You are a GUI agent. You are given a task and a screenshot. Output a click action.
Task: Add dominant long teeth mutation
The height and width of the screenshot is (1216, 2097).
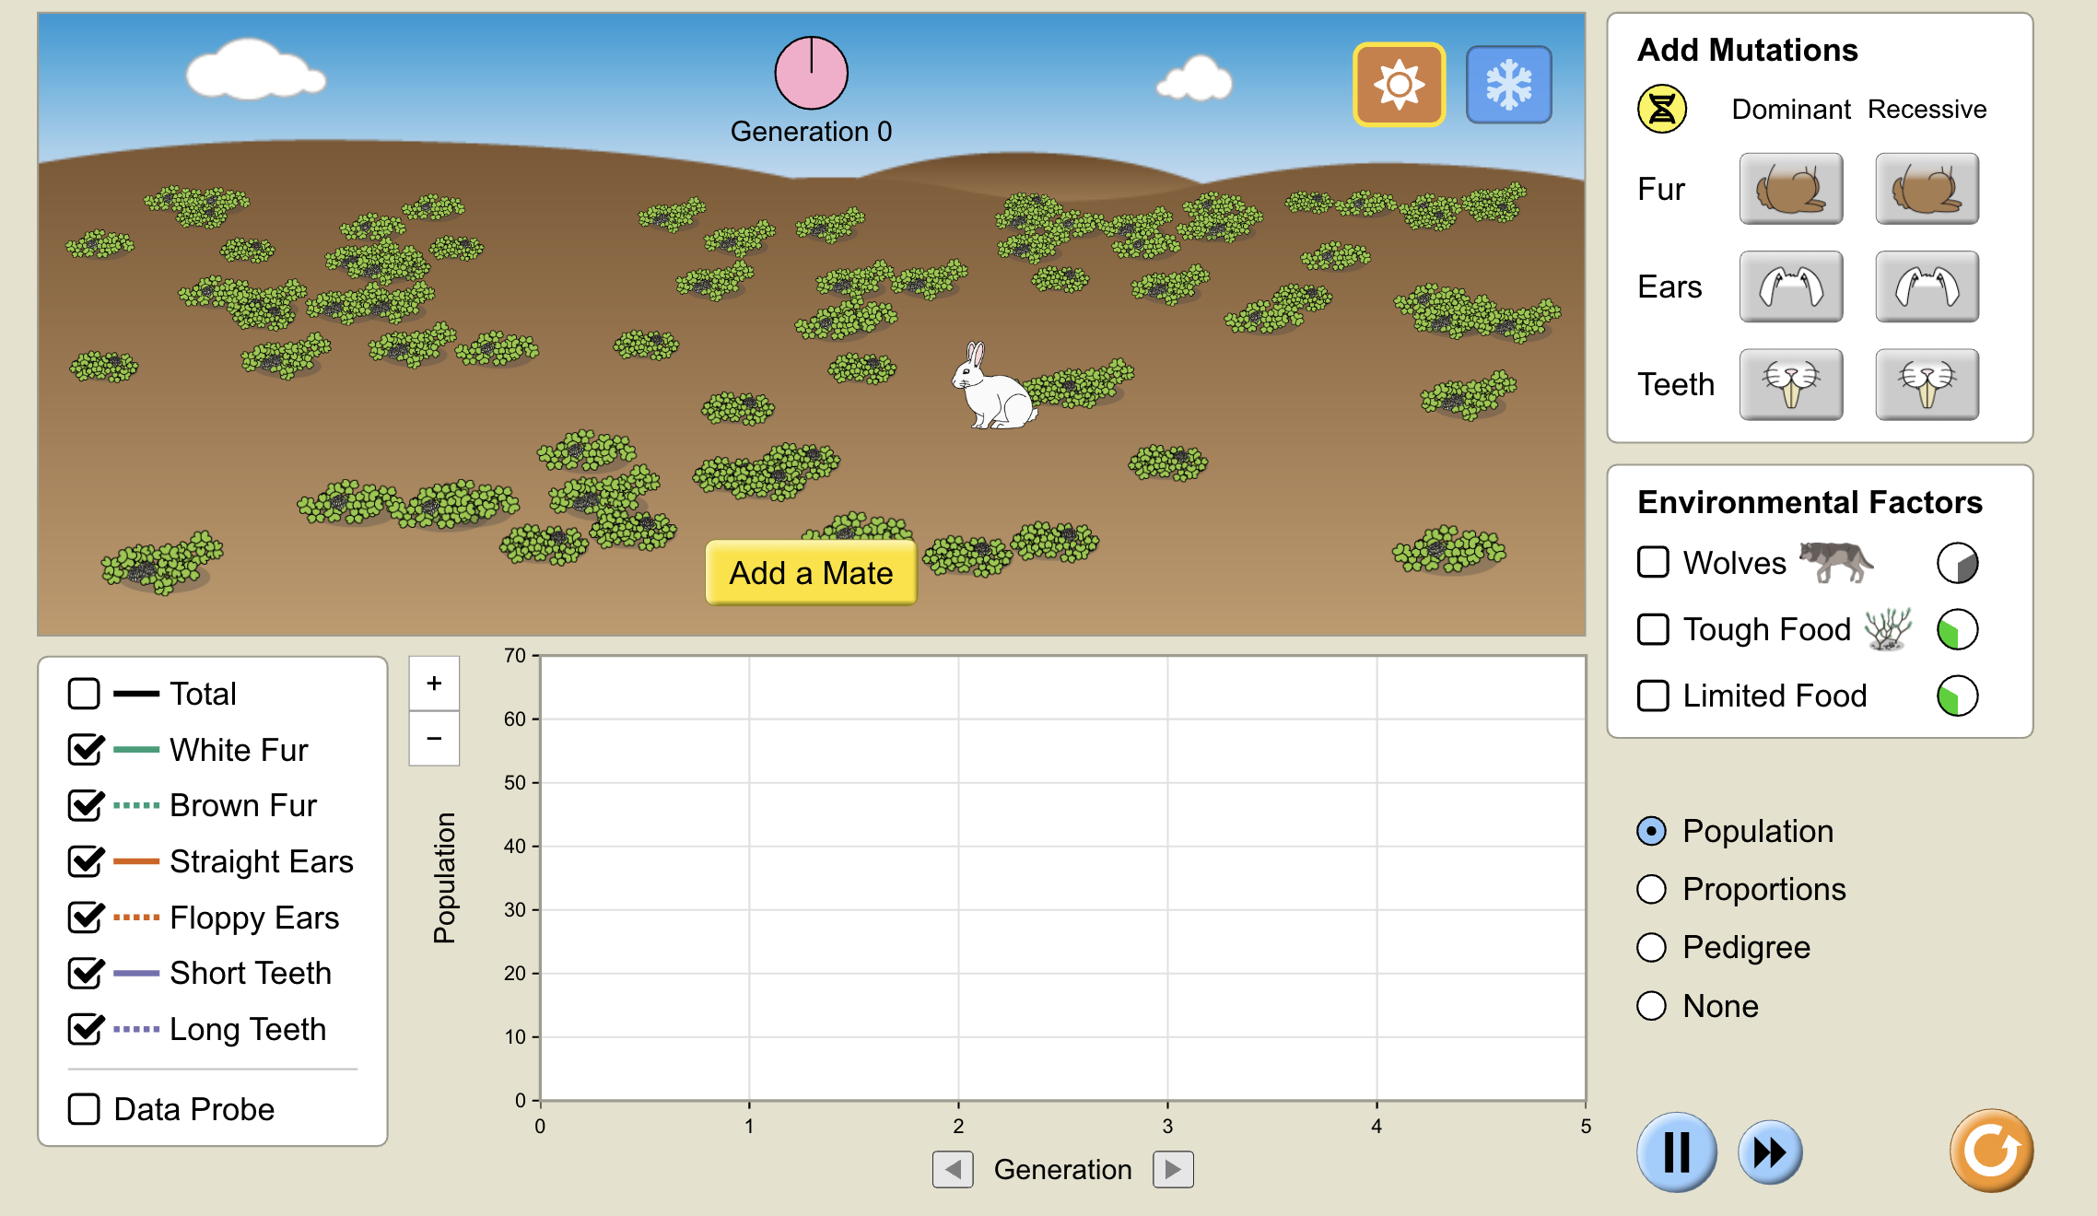tap(1790, 384)
